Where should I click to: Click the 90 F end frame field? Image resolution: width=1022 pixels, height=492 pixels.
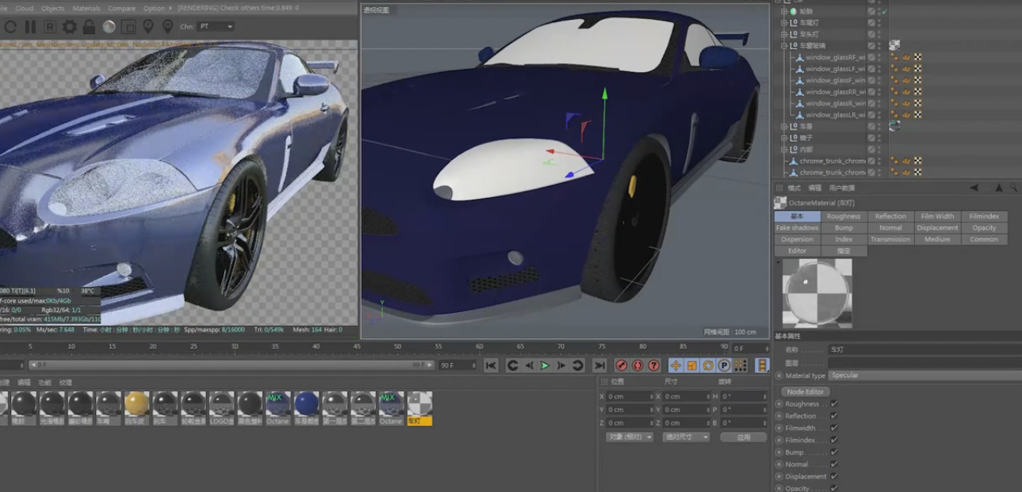click(x=457, y=365)
